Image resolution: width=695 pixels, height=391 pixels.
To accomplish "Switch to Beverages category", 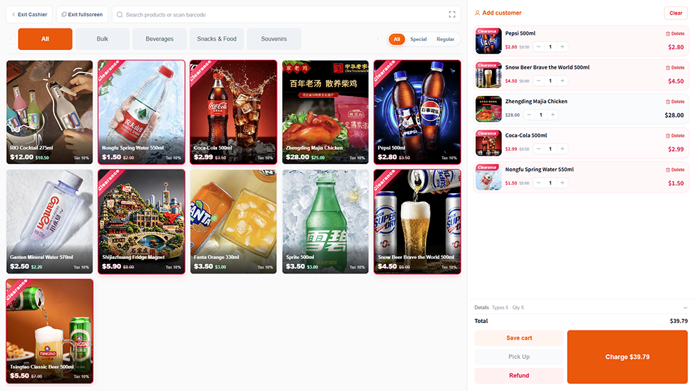I will [x=160, y=39].
